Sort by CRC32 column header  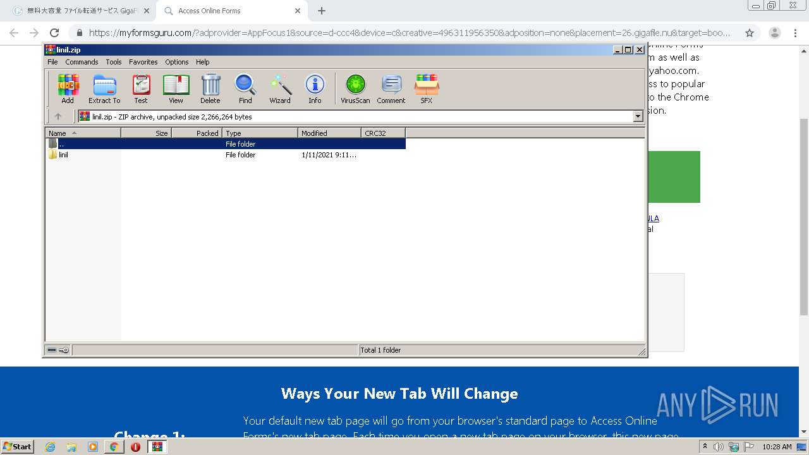383,133
